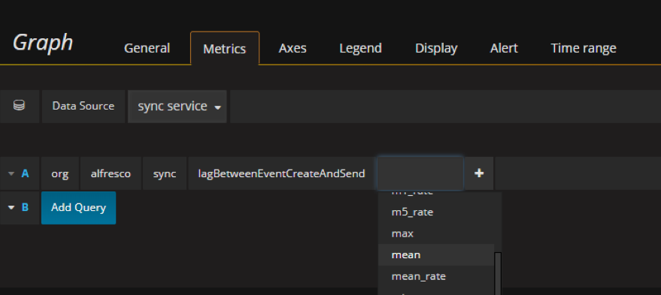661x295 pixels.
Task: Click the query letter A label
Action: click(25, 173)
